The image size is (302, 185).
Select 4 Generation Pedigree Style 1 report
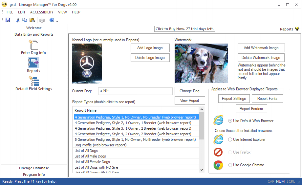136,117
